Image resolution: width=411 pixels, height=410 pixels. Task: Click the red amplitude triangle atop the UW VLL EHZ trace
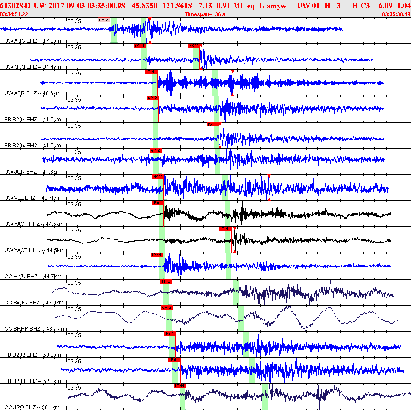click(x=269, y=176)
